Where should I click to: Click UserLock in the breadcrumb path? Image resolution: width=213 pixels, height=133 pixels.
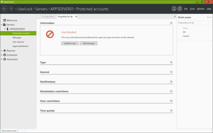click(25, 9)
